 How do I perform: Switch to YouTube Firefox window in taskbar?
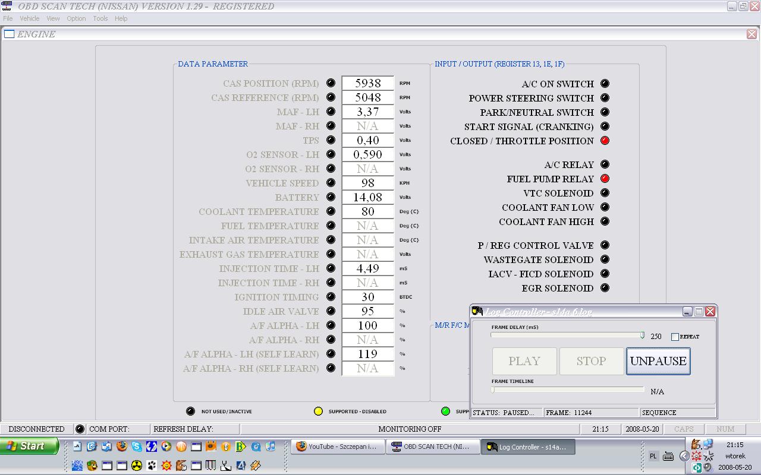click(x=337, y=447)
